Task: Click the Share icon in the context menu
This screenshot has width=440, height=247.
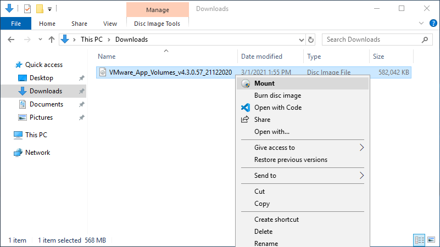Action: click(246, 120)
